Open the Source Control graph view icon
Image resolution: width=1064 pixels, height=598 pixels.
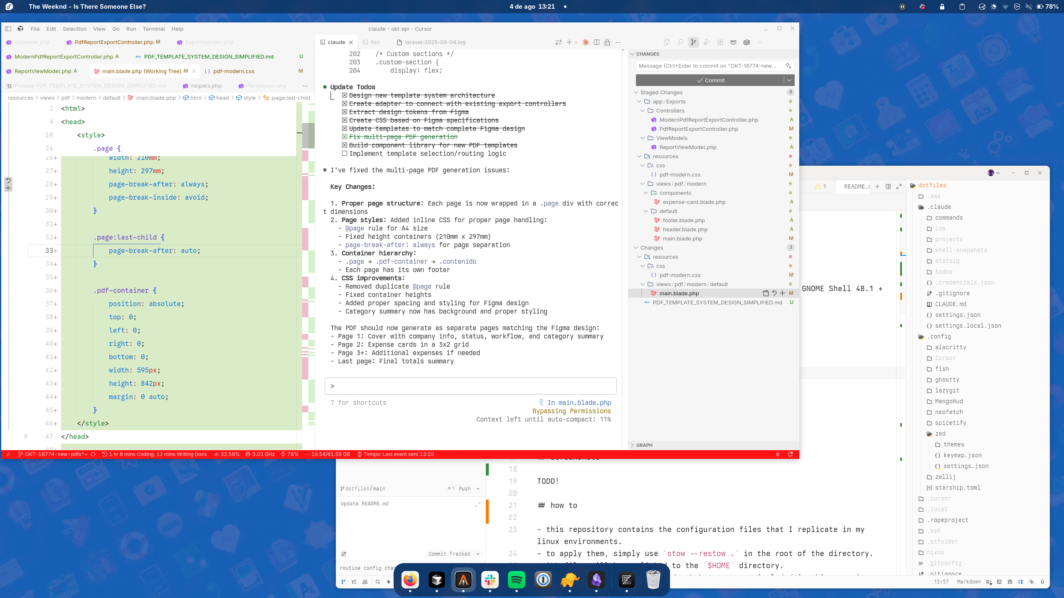[693, 42]
